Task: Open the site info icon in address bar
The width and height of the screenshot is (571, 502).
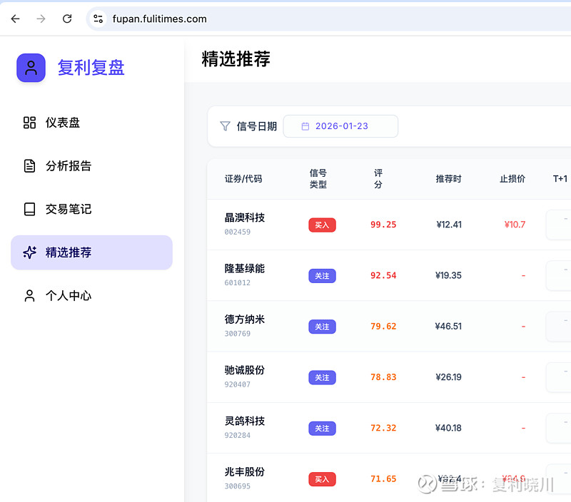Action: click(x=98, y=19)
